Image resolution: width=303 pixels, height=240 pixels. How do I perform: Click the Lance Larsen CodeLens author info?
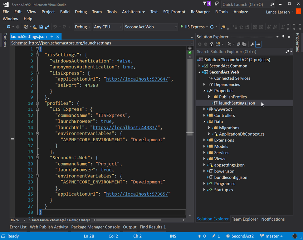48,220
